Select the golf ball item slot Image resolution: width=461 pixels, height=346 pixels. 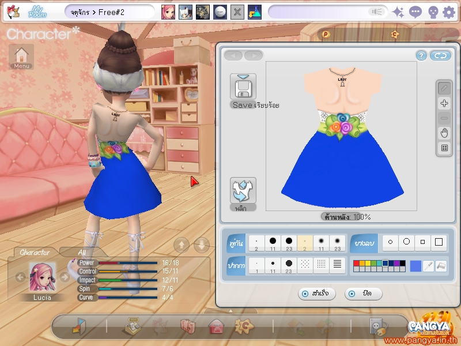pyautogui.click(x=220, y=12)
